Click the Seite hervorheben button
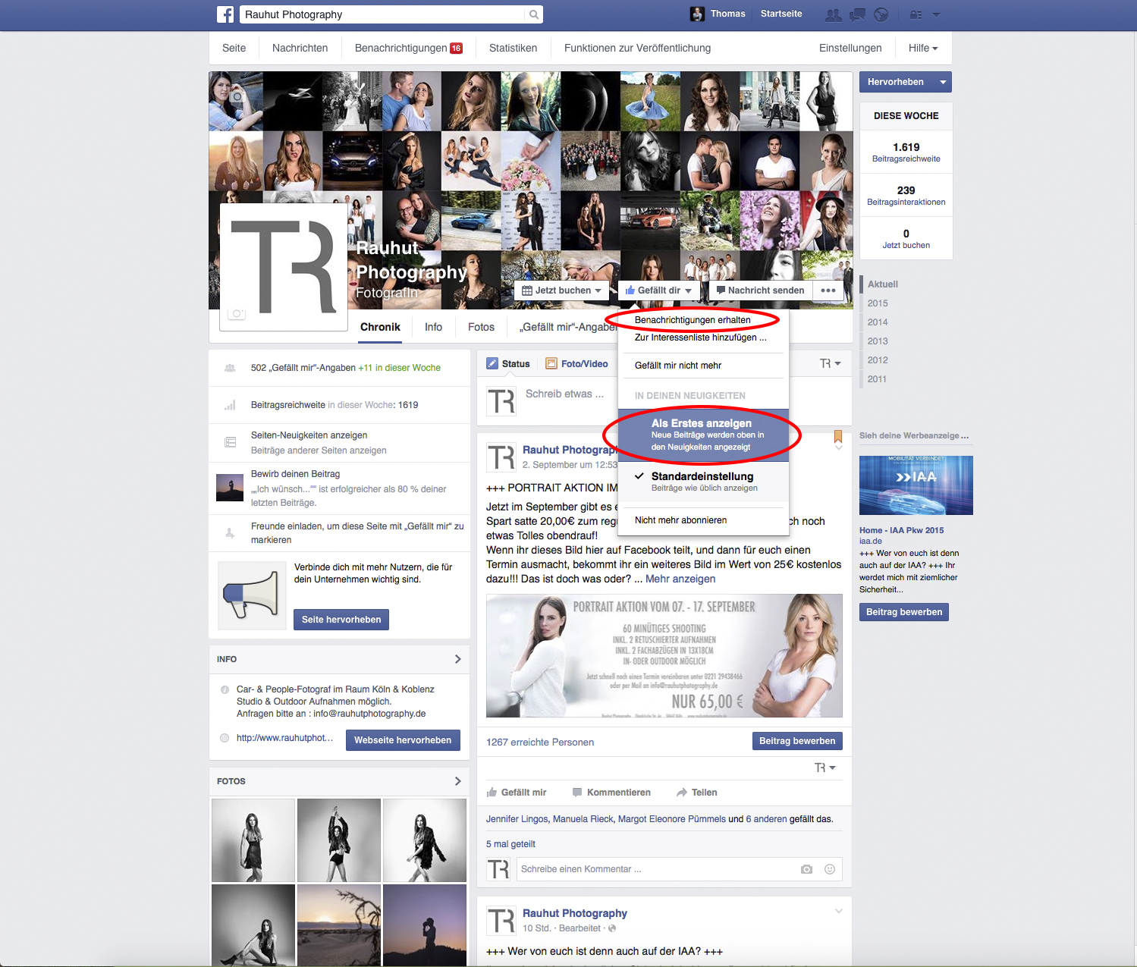 point(341,620)
